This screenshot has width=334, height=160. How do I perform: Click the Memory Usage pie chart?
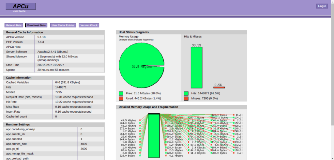point(140,67)
